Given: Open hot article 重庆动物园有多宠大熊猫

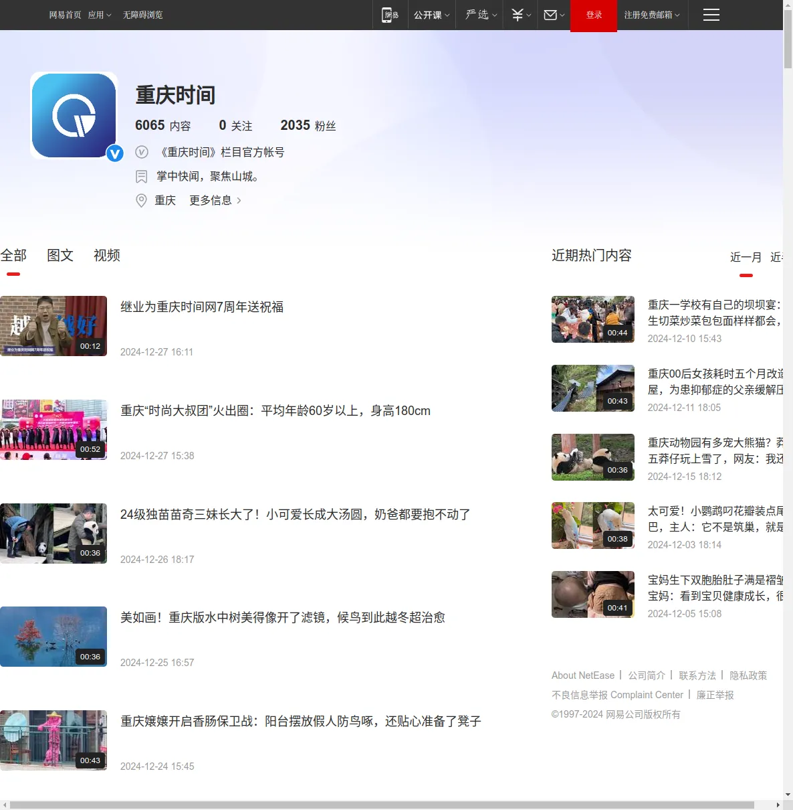Looking at the screenshot, I should 715,451.
